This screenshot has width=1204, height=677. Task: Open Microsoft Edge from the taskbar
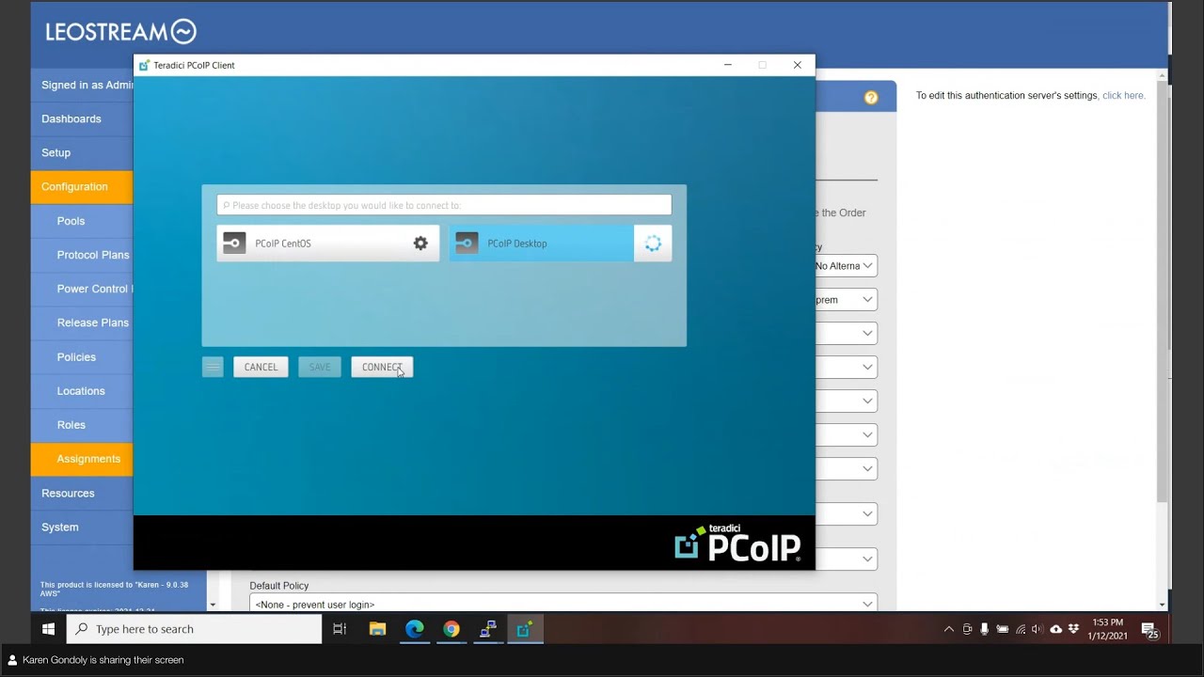(x=415, y=629)
